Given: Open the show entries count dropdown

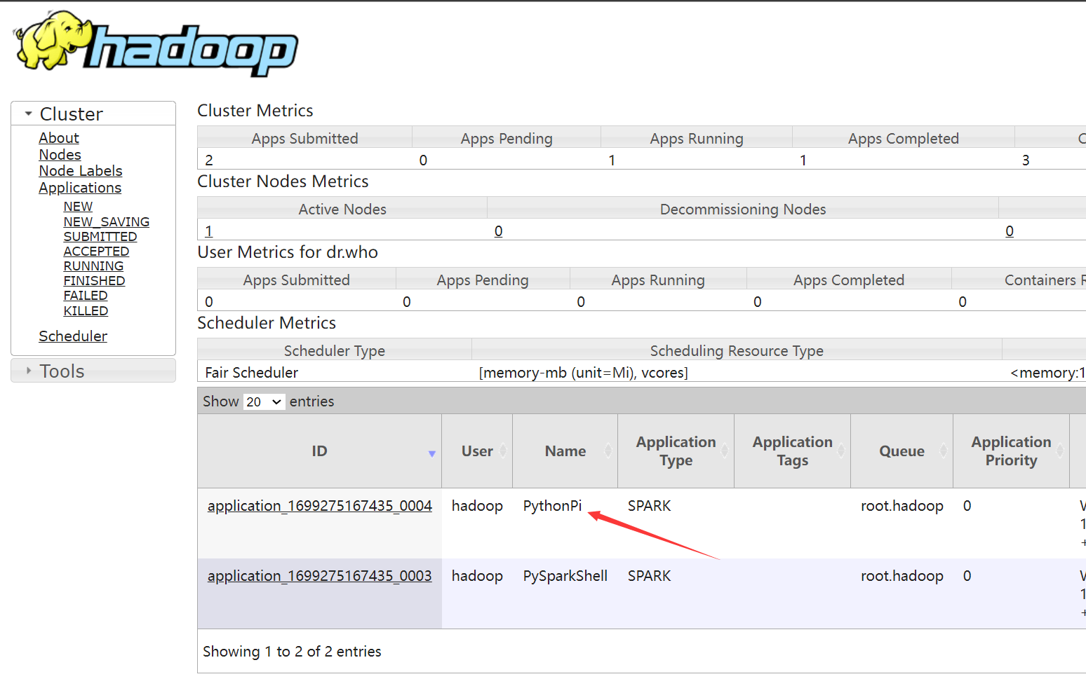Looking at the screenshot, I should coord(264,402).
